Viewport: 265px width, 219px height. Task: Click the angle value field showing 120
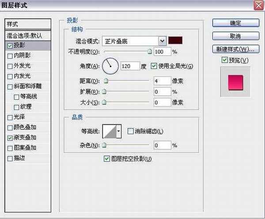click(x=130, y=66)
